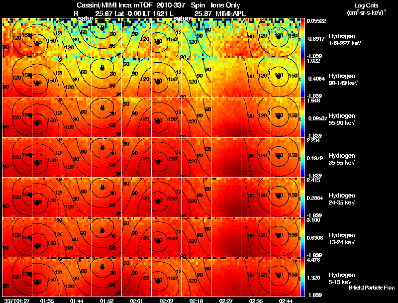Select the 0.6308 color scale value

pyautogui.click(x=315, y=238)
